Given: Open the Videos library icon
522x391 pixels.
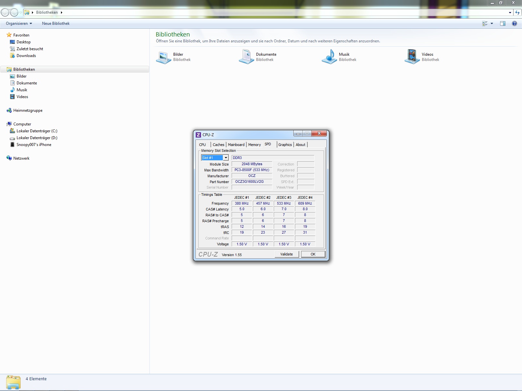Looking at the screenshot, I should click(412, 57).
